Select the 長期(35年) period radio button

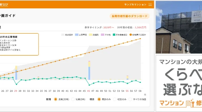(56, 99)
